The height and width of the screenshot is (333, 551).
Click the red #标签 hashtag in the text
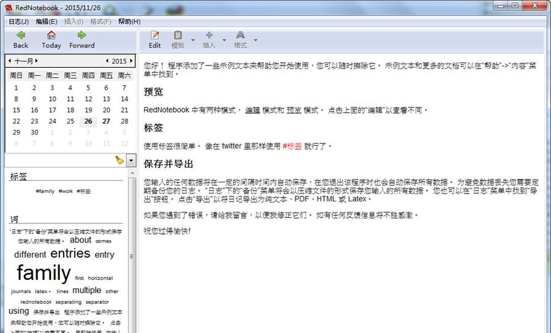pos(292,146)
